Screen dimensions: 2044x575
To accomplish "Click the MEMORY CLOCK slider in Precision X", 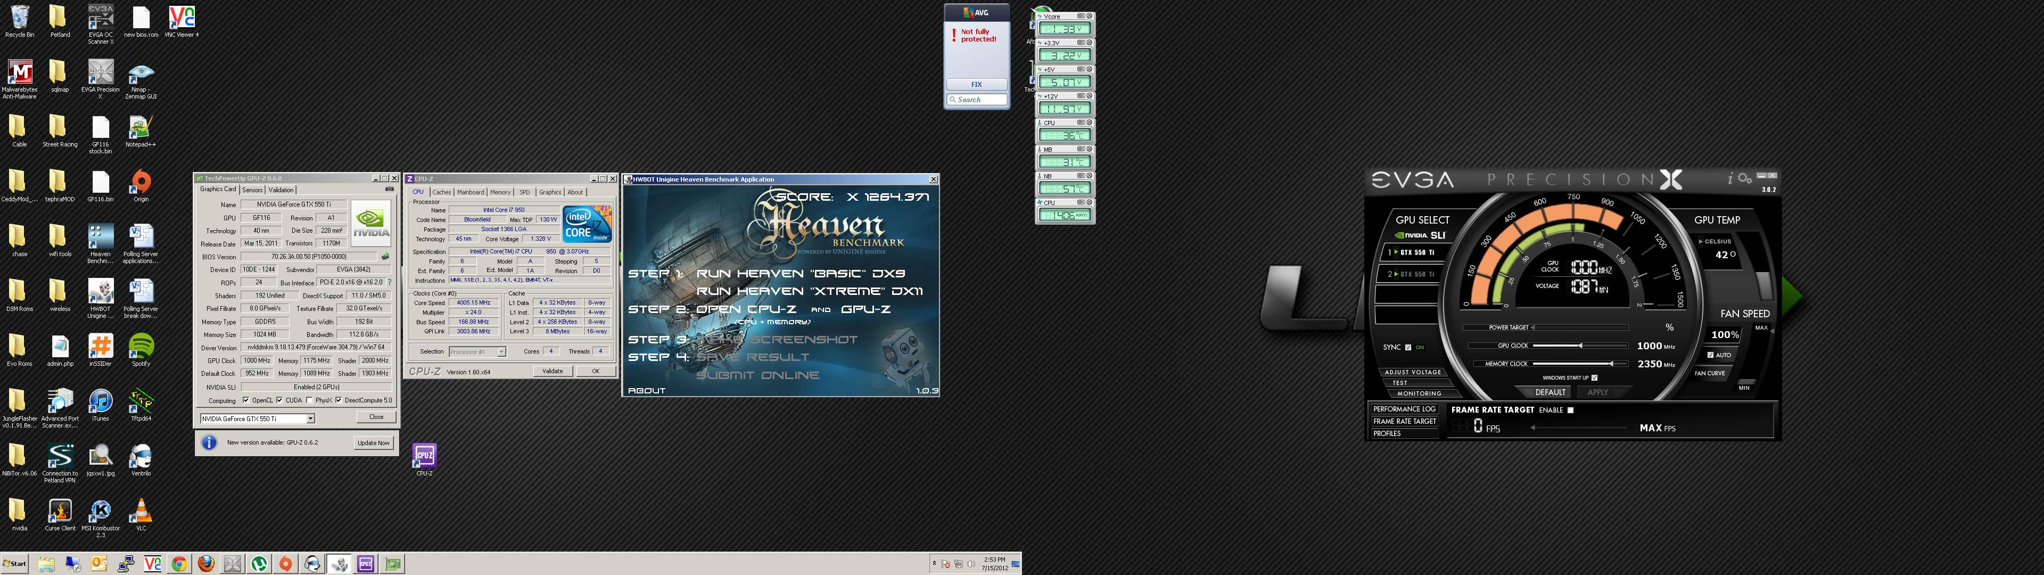I will pos(1580,364).
